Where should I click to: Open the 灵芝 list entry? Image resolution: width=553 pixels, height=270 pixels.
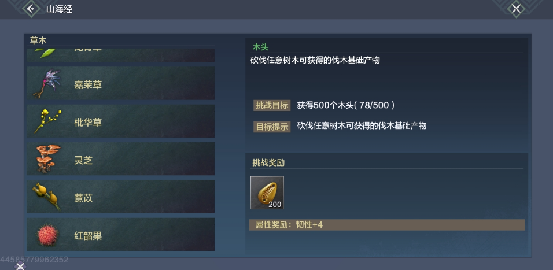click(x=121, y=158)
